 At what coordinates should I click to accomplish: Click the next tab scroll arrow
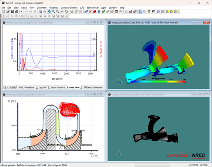tap(11, 88)
